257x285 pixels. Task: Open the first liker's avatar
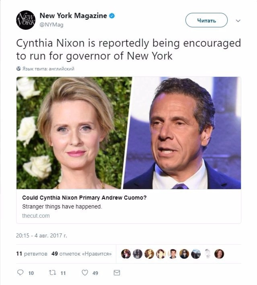coord(126,254)
